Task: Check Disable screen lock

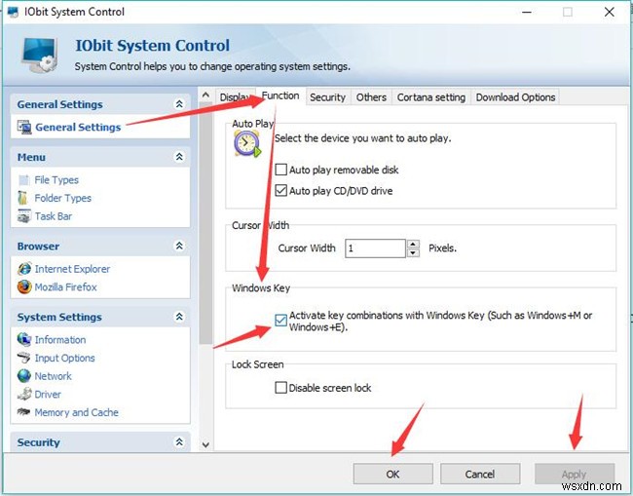Action: click(x=281, y=388)
